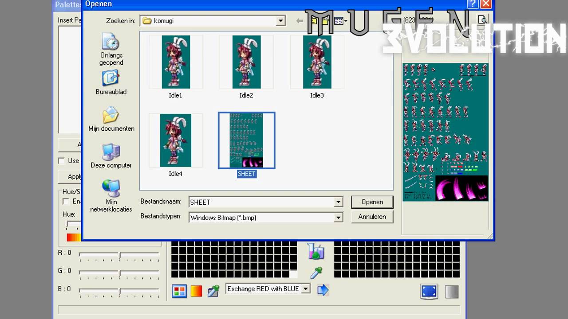This screenshot has height=319, width=568.
Task: Select the SHEET sprite sheet thumbnail
Action: [246, 140]
